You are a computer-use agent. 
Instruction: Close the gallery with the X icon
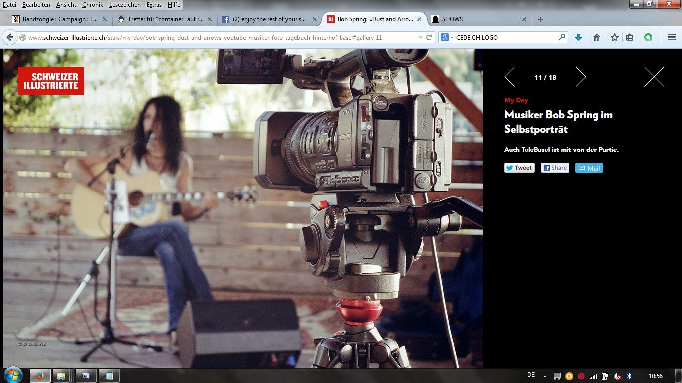pyautogui.click(x=654, y=77)
